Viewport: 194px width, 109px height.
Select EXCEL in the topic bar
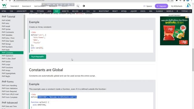143,11
